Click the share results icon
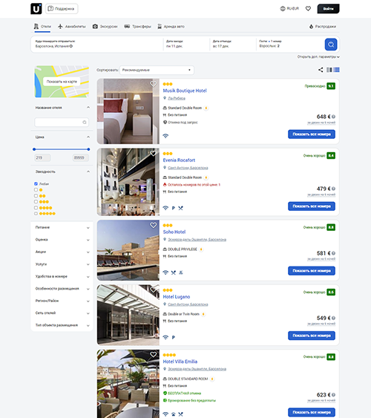The height and width of the screenshot is (418, 371). click(x=321, y=70)
